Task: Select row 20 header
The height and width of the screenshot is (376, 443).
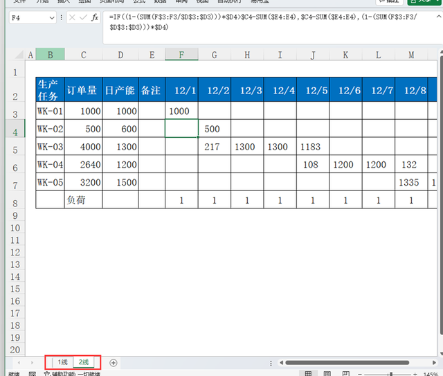Action: click(x=15, y=350)
